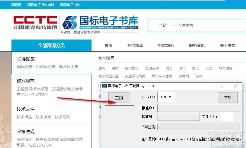Open the 法律法规 sidebar link

(24, 139)
